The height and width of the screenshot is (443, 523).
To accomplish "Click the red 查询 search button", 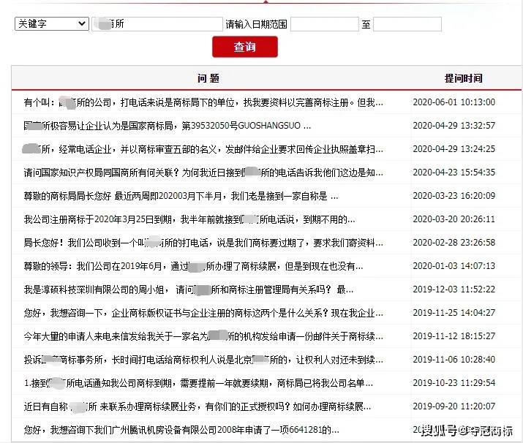I will 245,47.
